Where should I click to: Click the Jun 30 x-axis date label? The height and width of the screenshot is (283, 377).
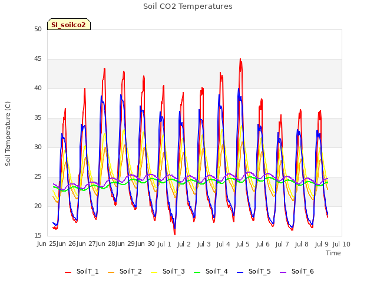tap(145, 244)
